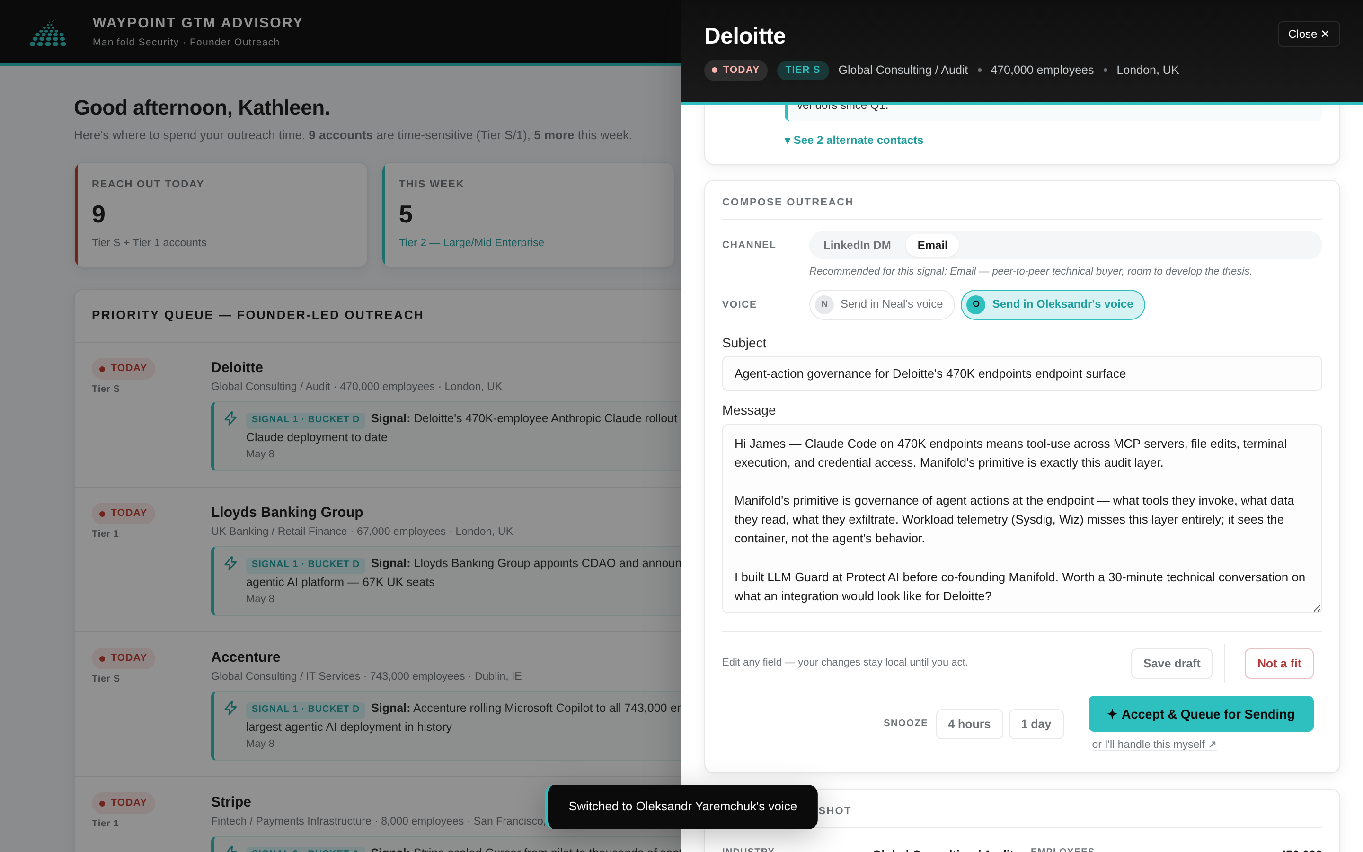
Task: Close the Deloitte detail panel
Action: (1308, 34)
